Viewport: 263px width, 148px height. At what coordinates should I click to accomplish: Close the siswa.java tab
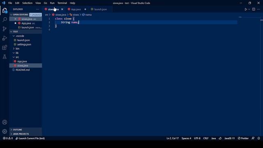coord(62,9)
